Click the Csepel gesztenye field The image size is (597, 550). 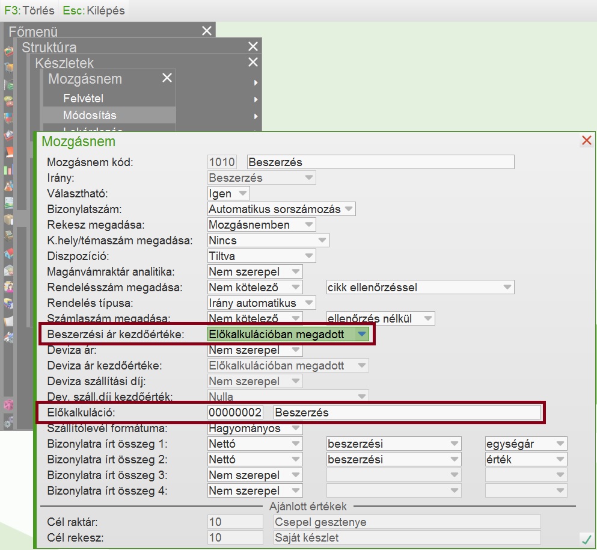407,522
